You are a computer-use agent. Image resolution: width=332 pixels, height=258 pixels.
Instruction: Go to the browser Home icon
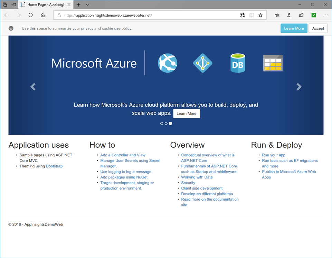pyautogui.click(x=43, y=15)
